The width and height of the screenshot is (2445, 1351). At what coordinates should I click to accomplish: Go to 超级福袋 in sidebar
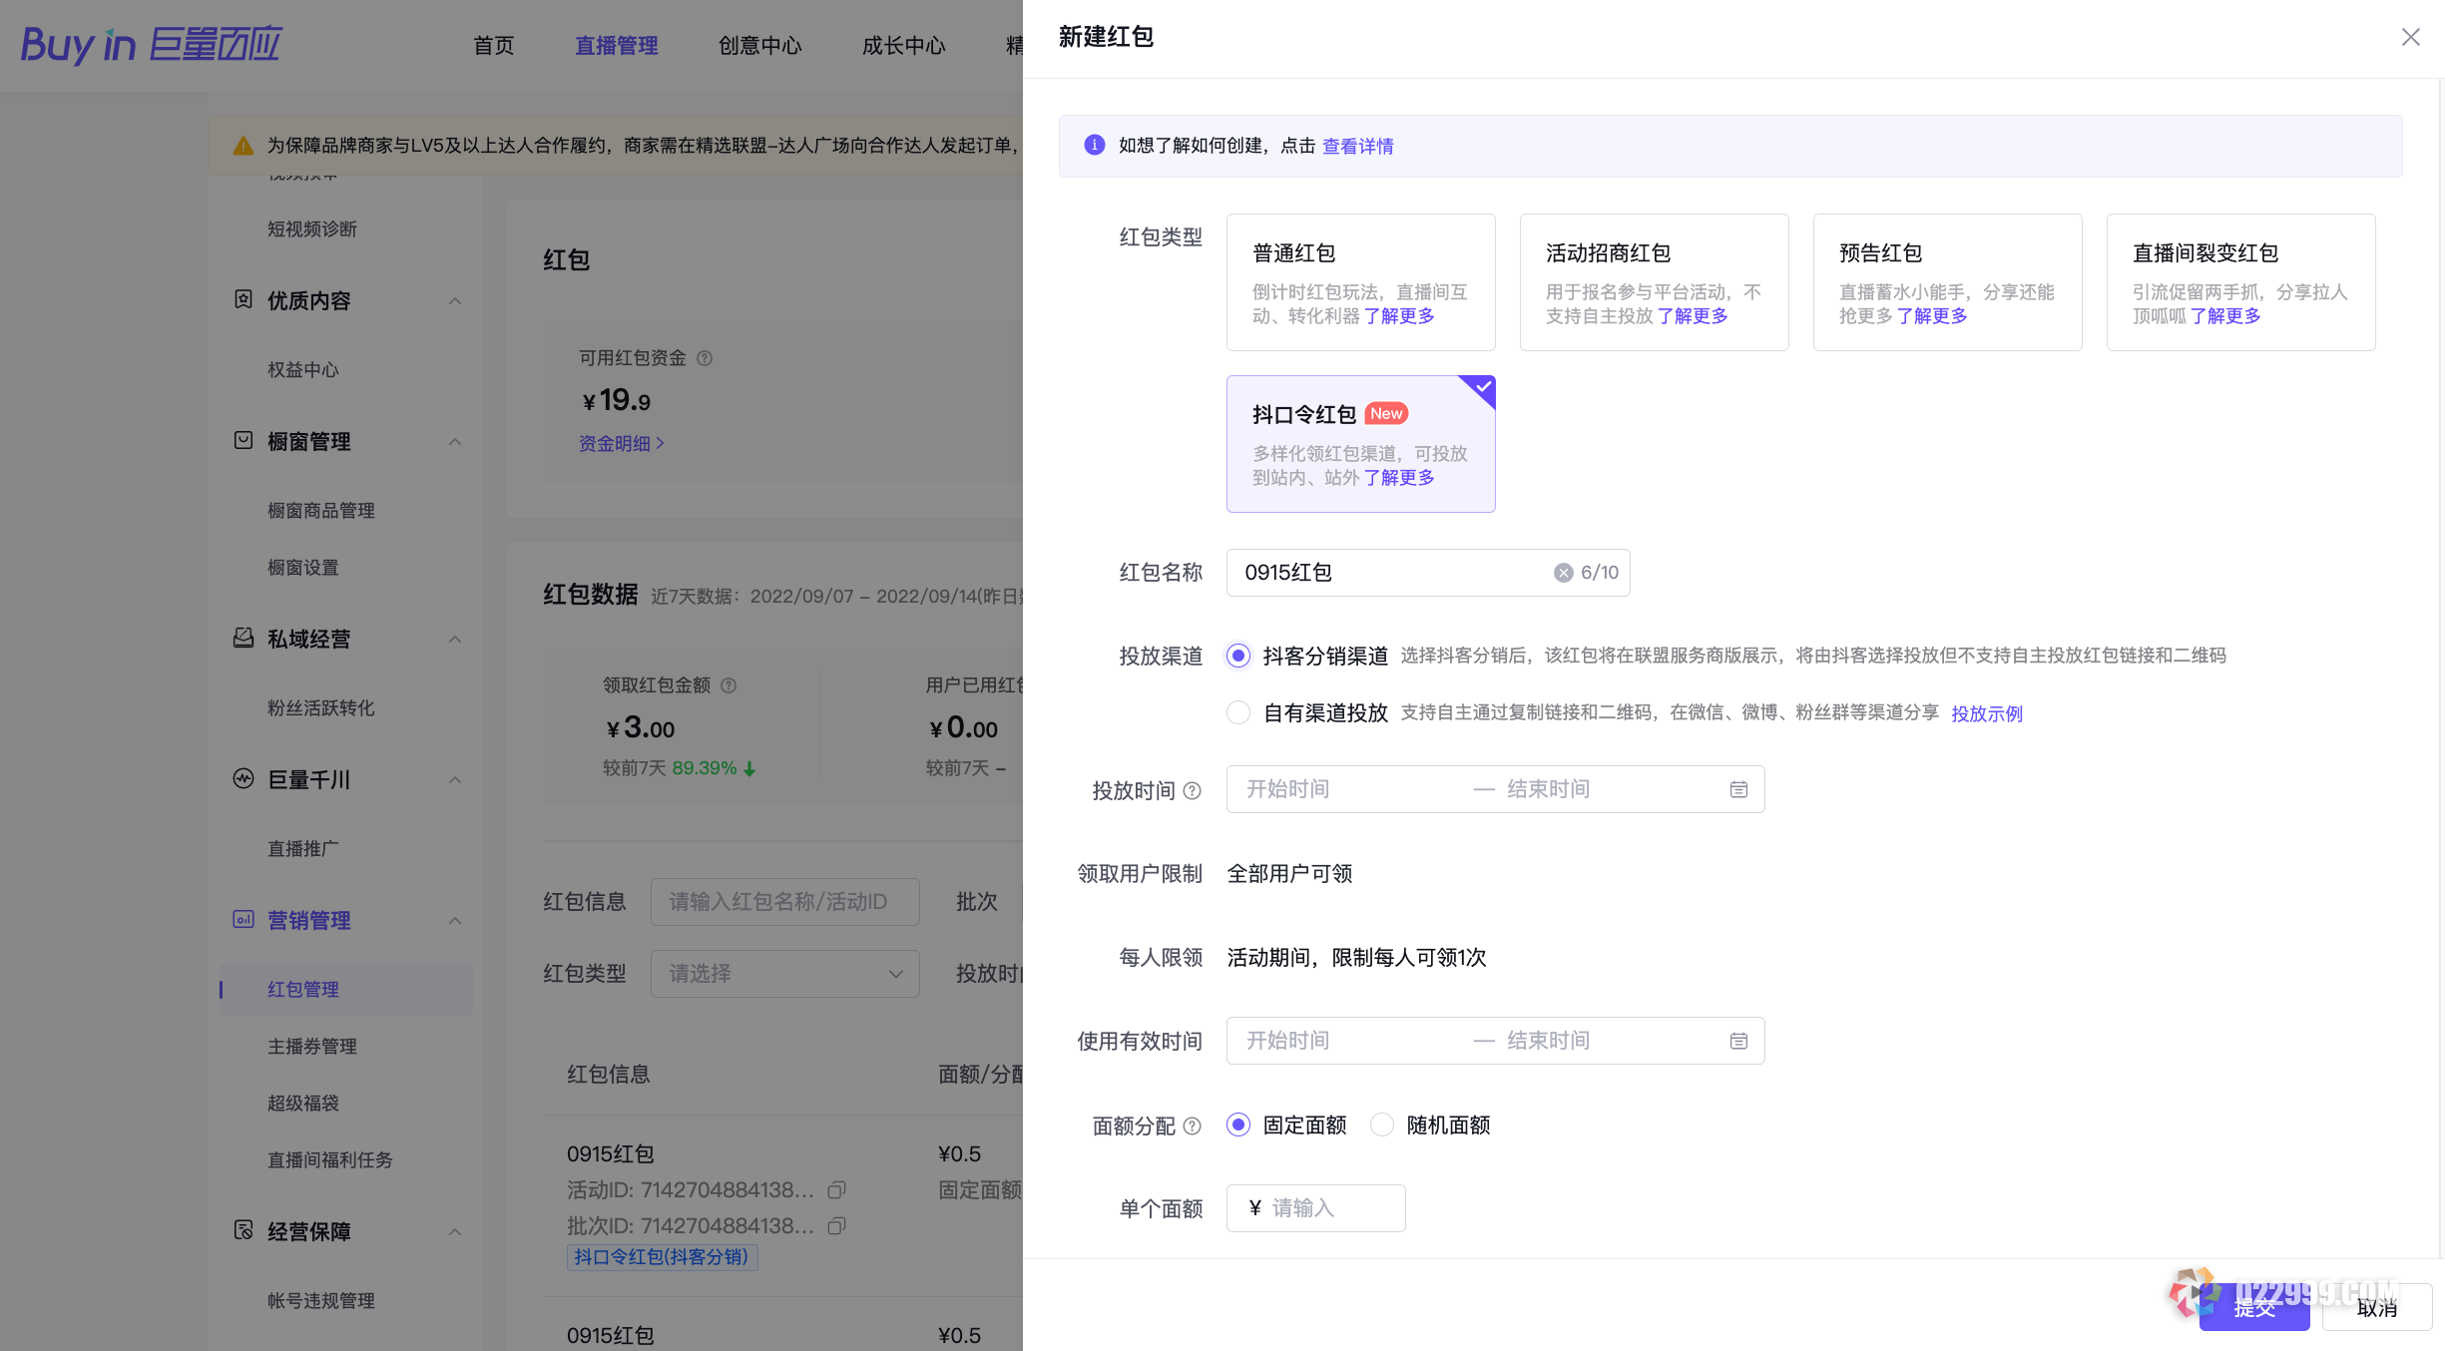pyautogui.click(x=303, y=1104)
